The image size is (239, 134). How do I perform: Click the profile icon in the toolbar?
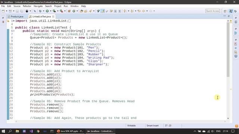pyautogui.click(x=27, y=11)
